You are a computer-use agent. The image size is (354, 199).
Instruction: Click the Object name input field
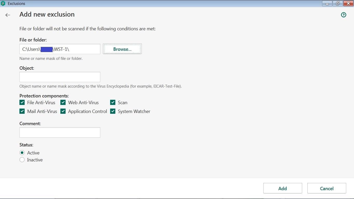[x=60, y=77]
